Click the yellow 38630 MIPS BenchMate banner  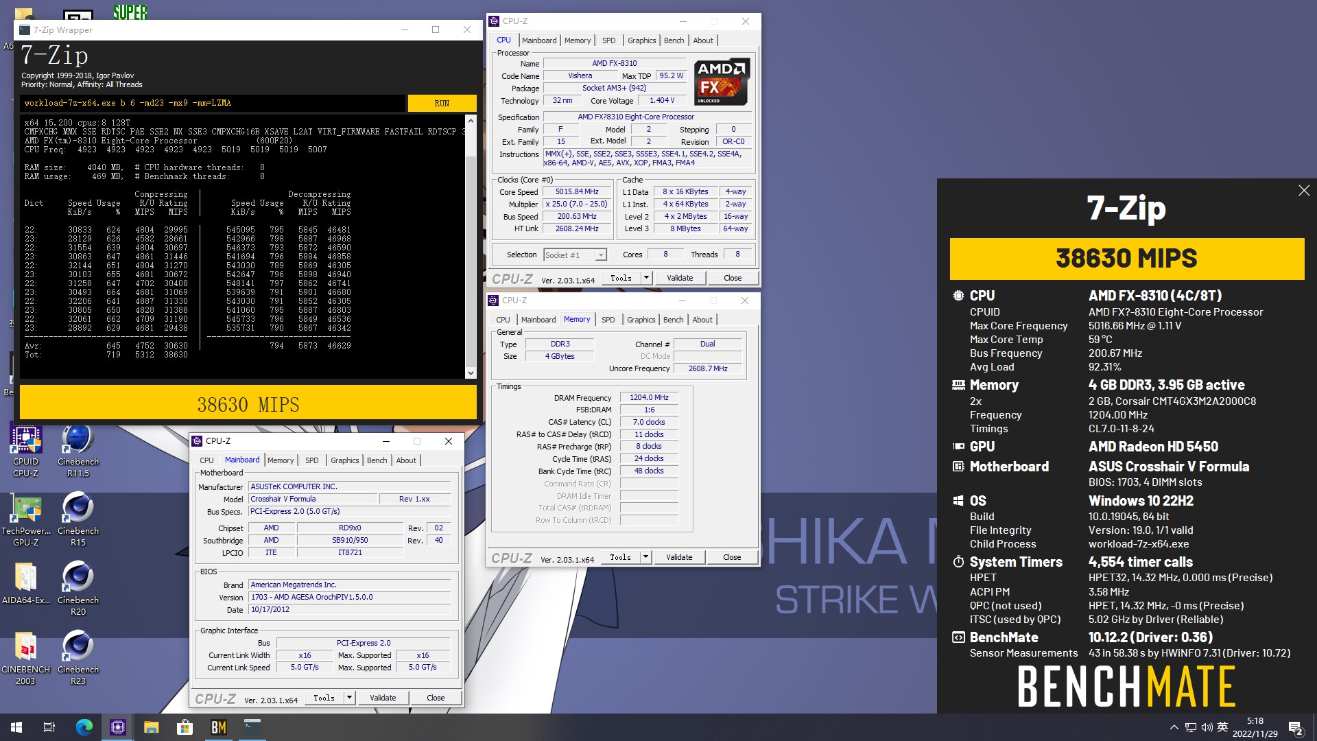[x=1126, y=259]
